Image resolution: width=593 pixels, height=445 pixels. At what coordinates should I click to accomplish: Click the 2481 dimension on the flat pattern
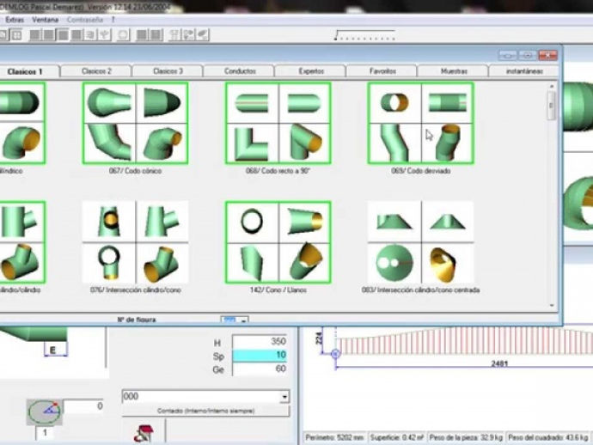tap(499, 363)
